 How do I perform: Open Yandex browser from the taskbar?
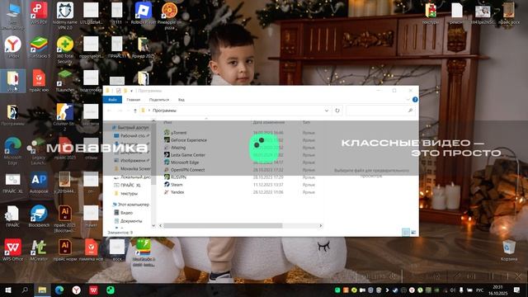(x=77, y=290)
